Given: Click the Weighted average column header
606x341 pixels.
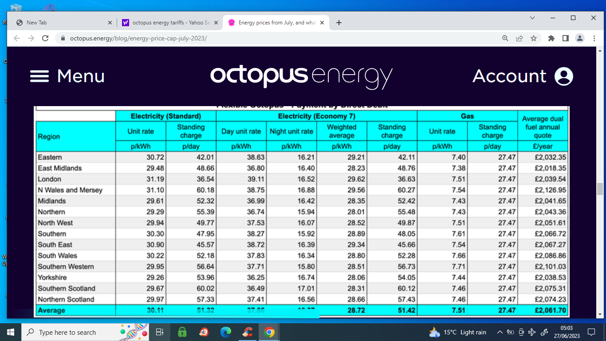Looking at the screenshot, I should 342,131.
